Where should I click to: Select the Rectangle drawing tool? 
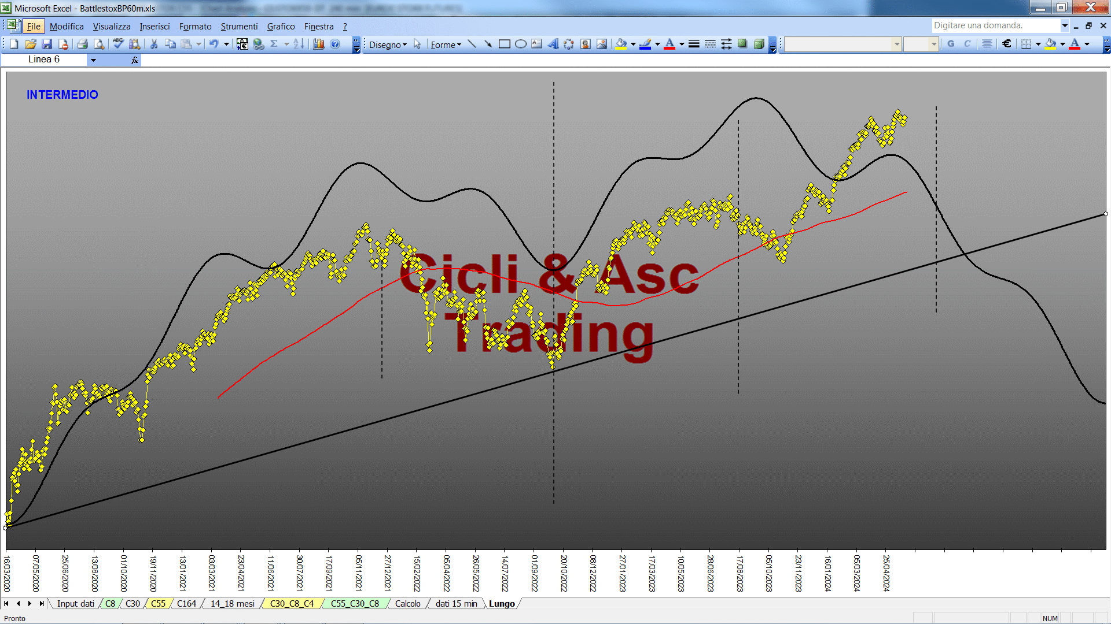coord(505,44)
